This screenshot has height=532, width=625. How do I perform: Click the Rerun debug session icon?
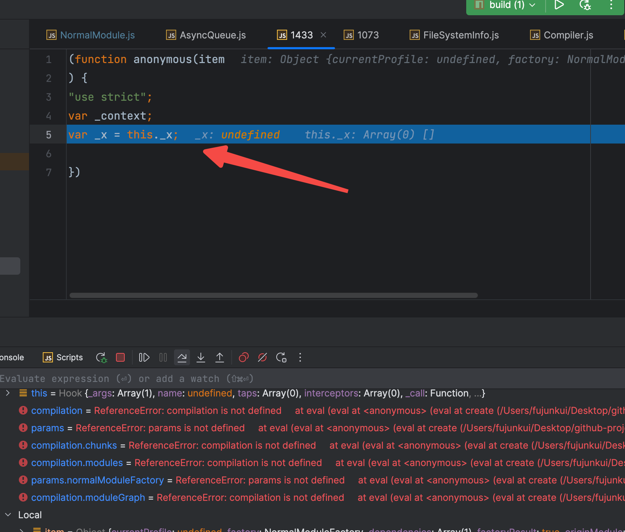[102, 358]
